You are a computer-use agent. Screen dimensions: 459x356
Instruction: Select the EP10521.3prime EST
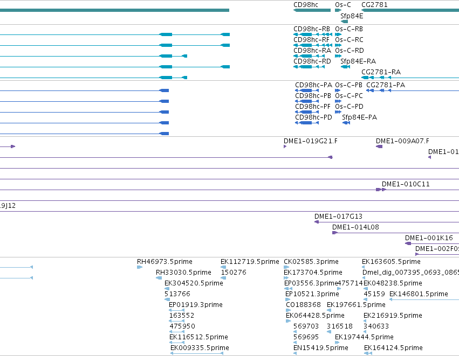coord(288,299)
